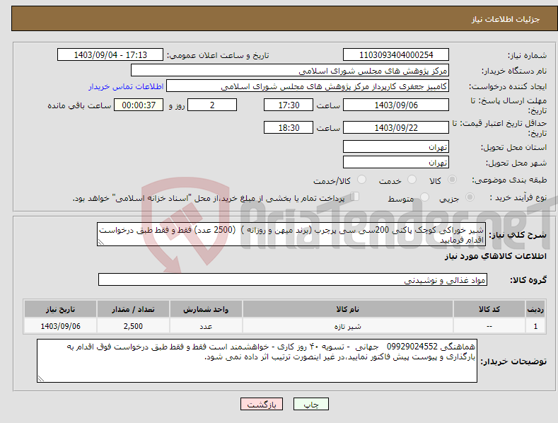Select the جزیی purchase type radio

click(470, 197)
